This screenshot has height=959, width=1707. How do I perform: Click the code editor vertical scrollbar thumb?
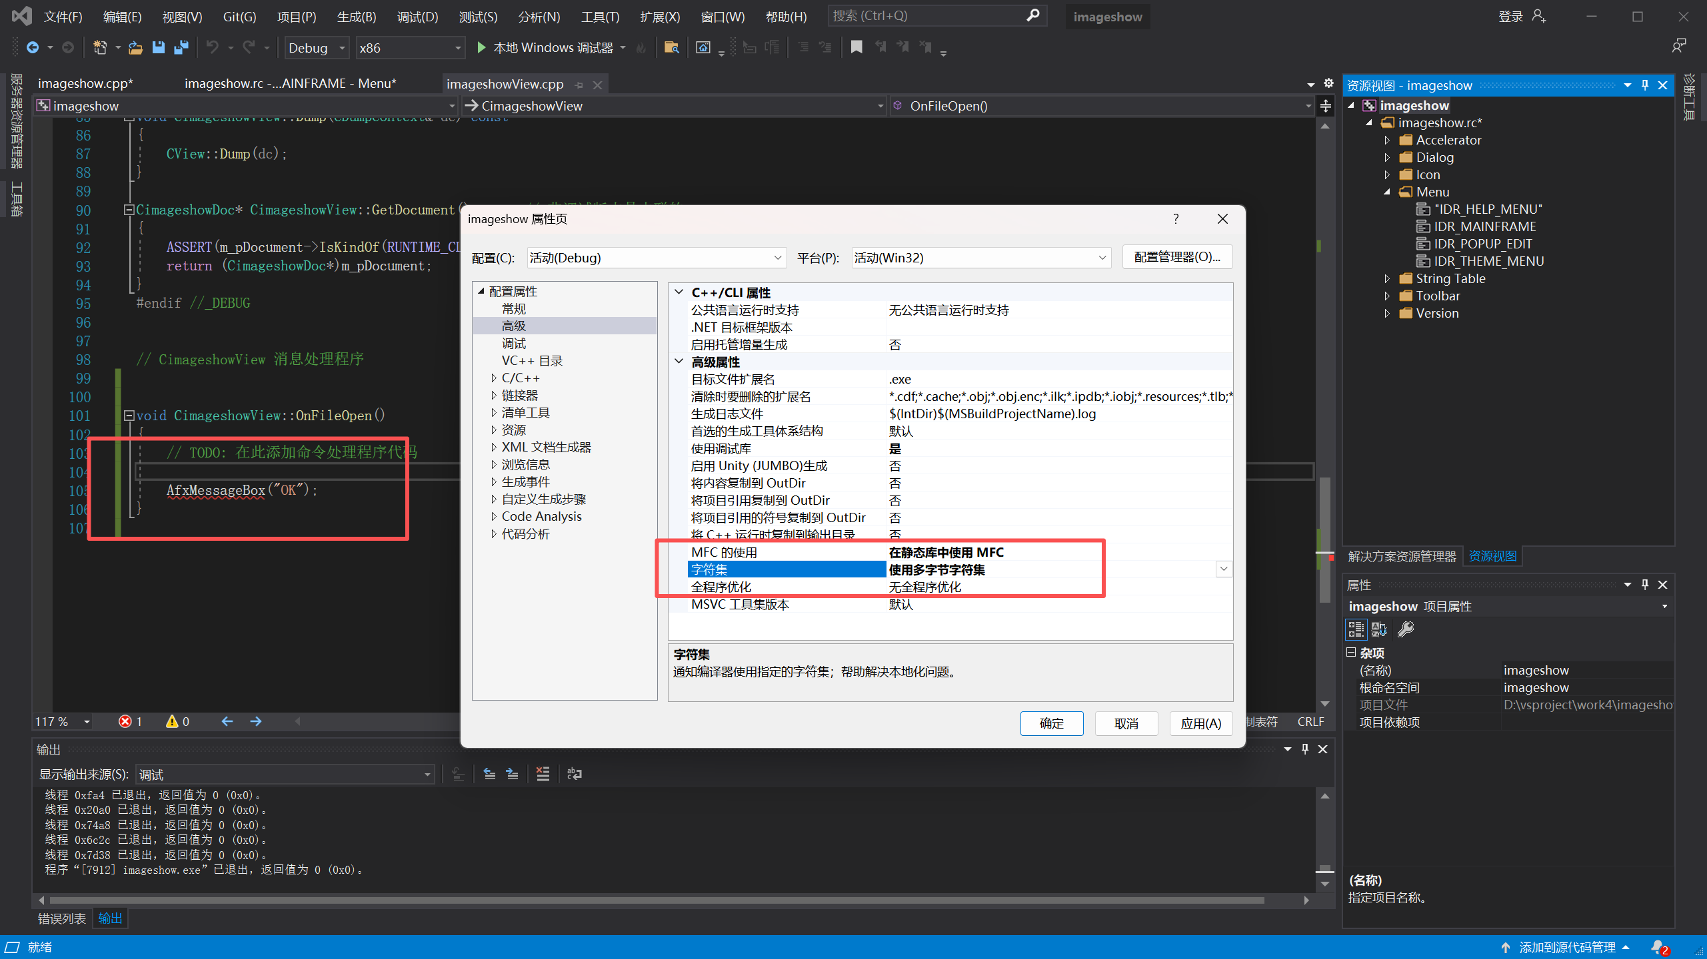point(1325,539)
